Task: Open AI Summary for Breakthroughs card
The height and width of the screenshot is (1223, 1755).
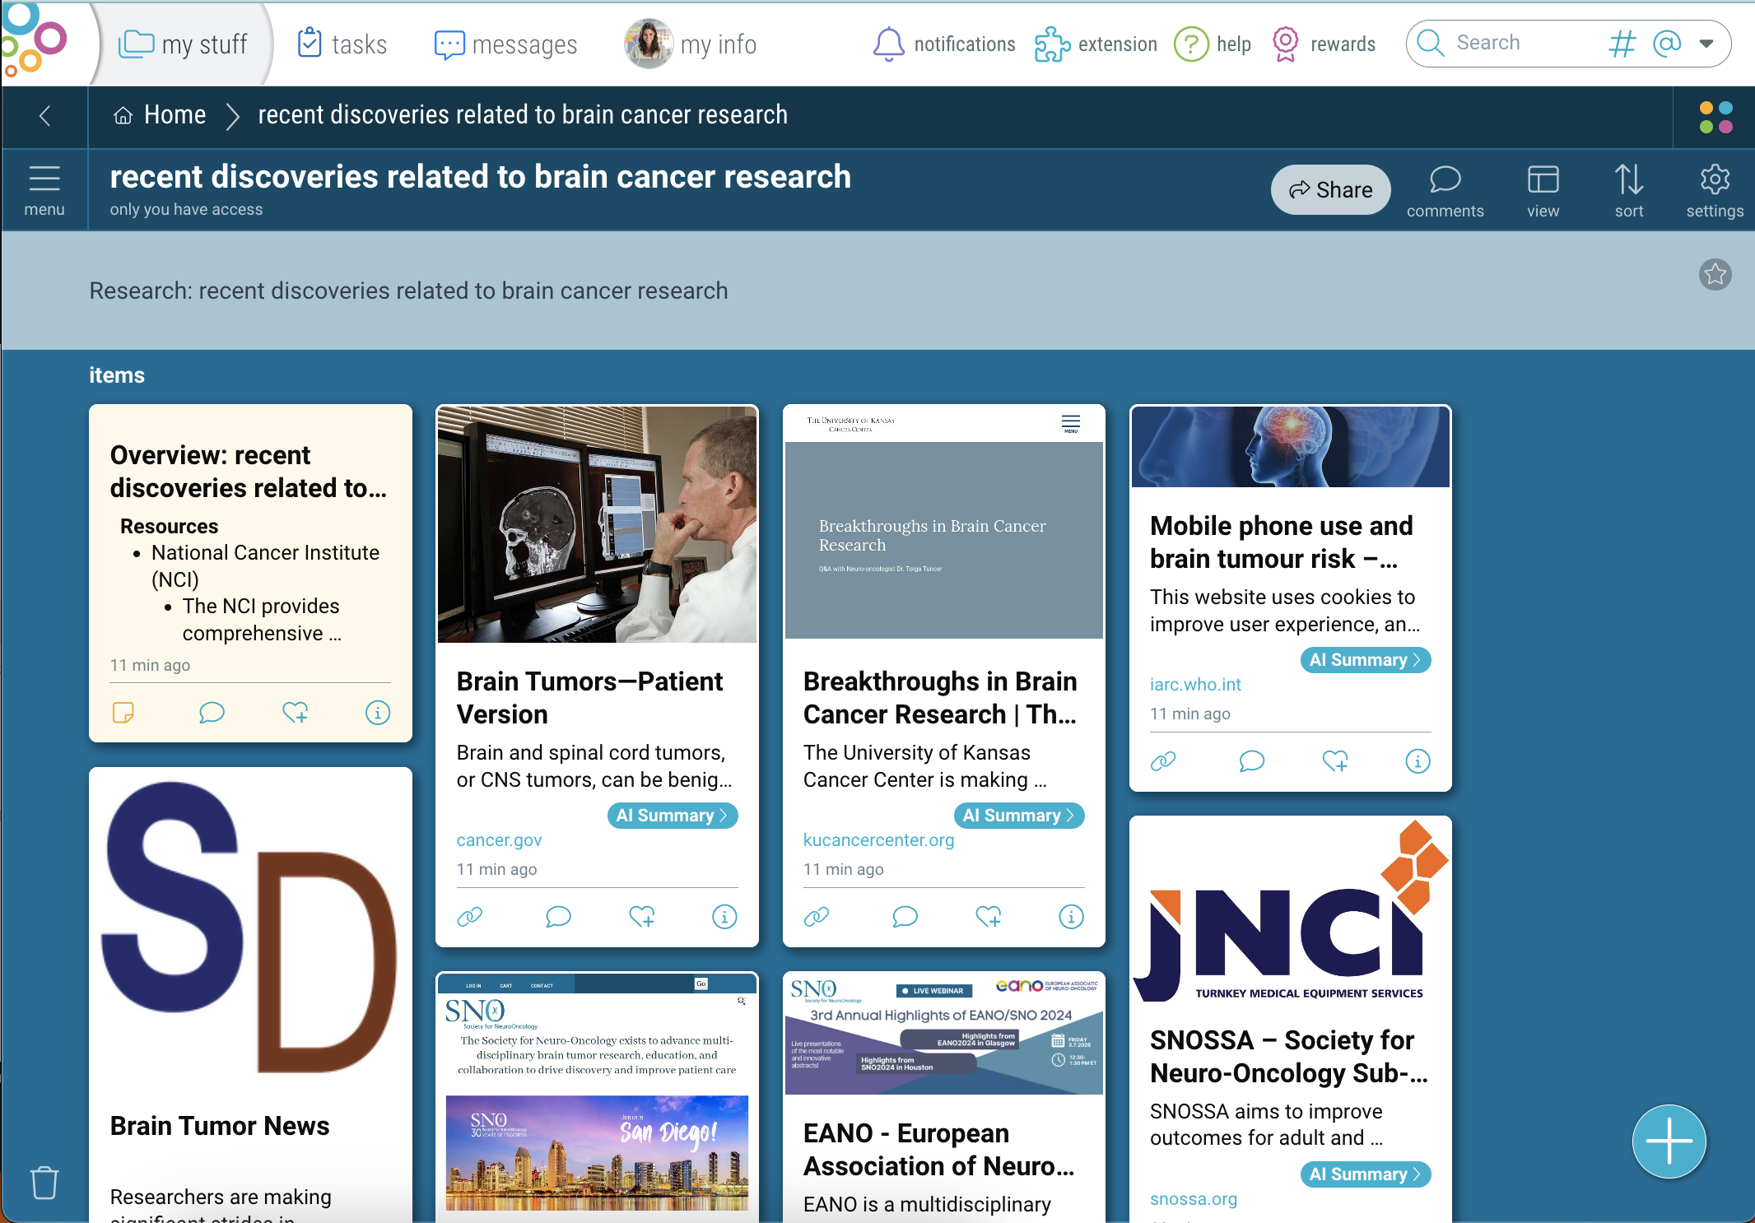Action: coord(1019,816)
